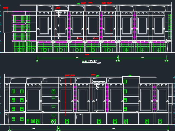Screen dimensions: 175x131
Task: Click red annotation label at upper drawing's top-left corner
Action: point(5,8)
